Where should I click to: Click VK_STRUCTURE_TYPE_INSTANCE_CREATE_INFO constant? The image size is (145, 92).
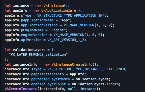pos(86,69)
